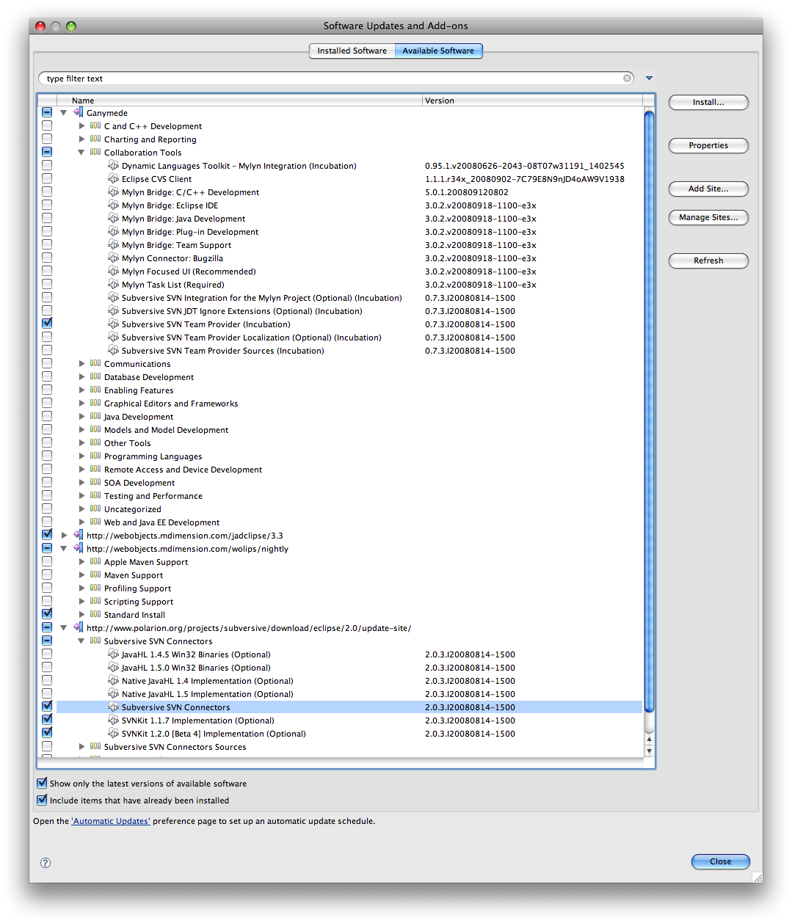Screen dimensions: 792x923
Task: Click the category icon next to Other Tools
Action: click(95, 443)
